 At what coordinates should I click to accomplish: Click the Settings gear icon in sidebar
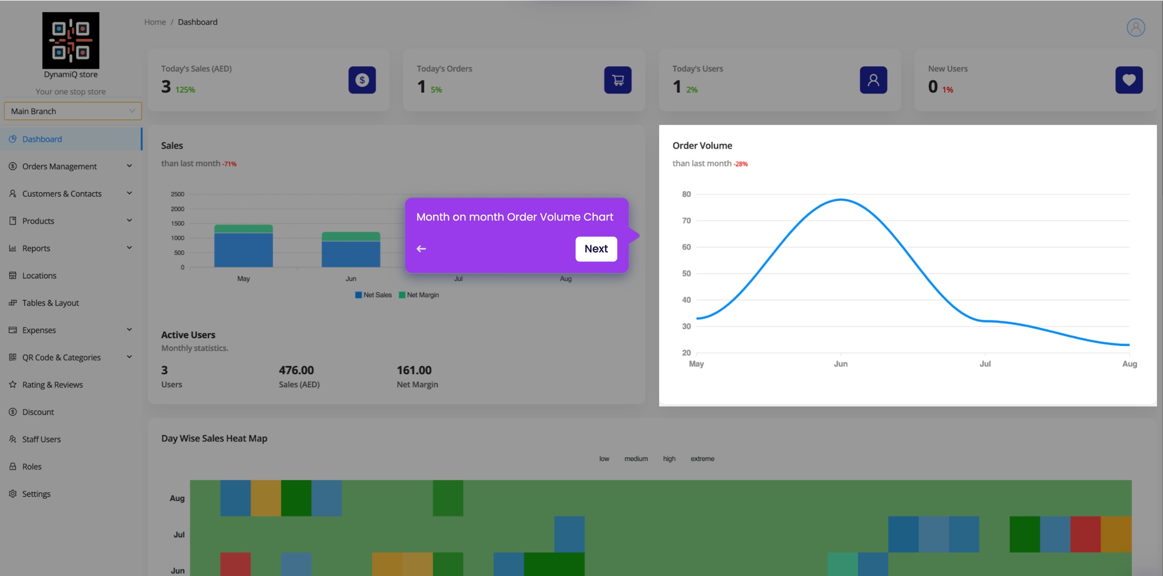coord(13,494)
